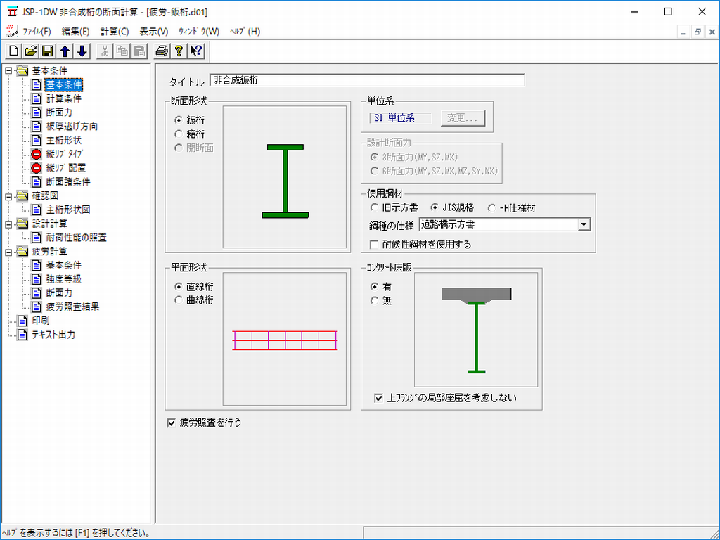Viewport: 720px width, 540px height.
Task: Open the 鋼種の仕様 dropdown list
Action: [583, 224]
